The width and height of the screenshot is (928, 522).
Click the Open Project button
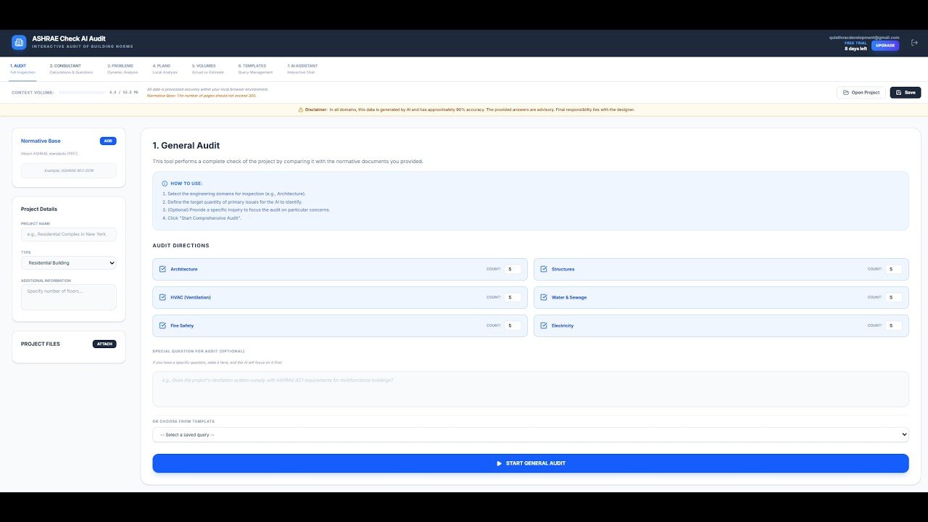pyautogui.click(x=861, y=93)
